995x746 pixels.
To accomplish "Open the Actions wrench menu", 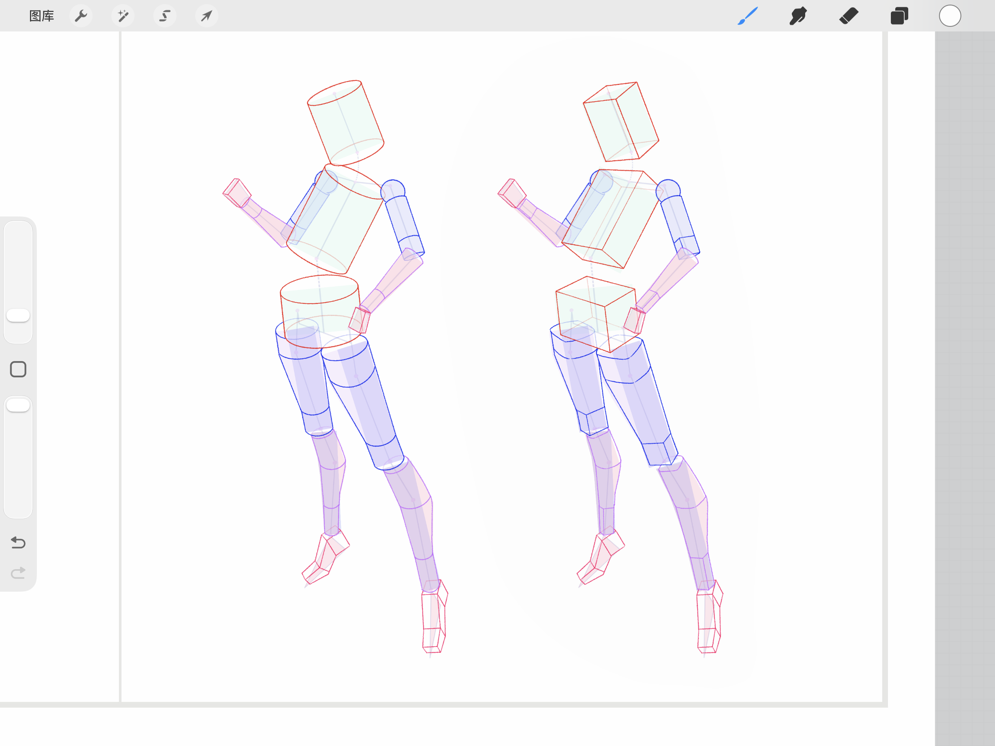I will 81,16.
